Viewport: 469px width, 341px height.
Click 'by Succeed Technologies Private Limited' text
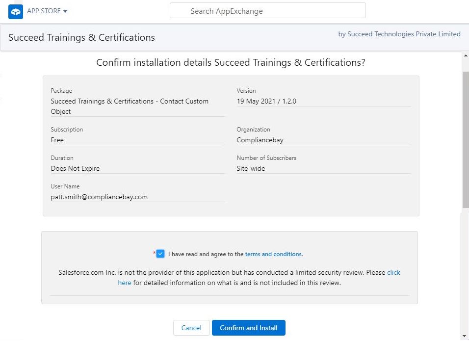tap(399, 34)
